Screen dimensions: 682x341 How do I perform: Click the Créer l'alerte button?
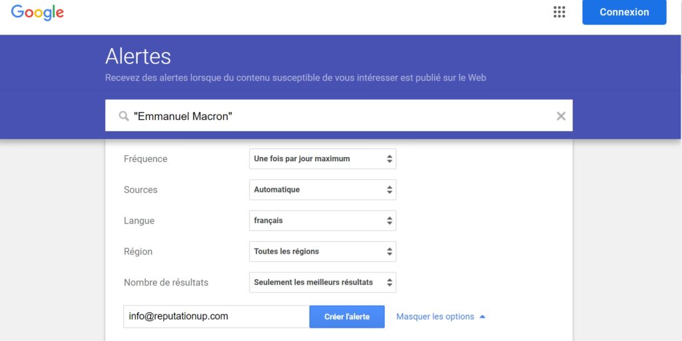coord(347,317)
